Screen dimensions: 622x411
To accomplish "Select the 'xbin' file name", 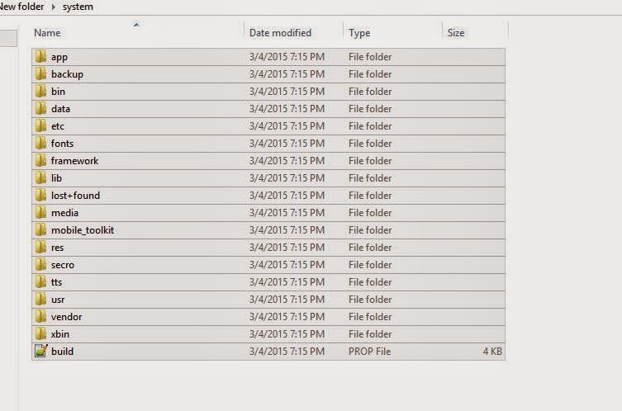I will 60,334.
